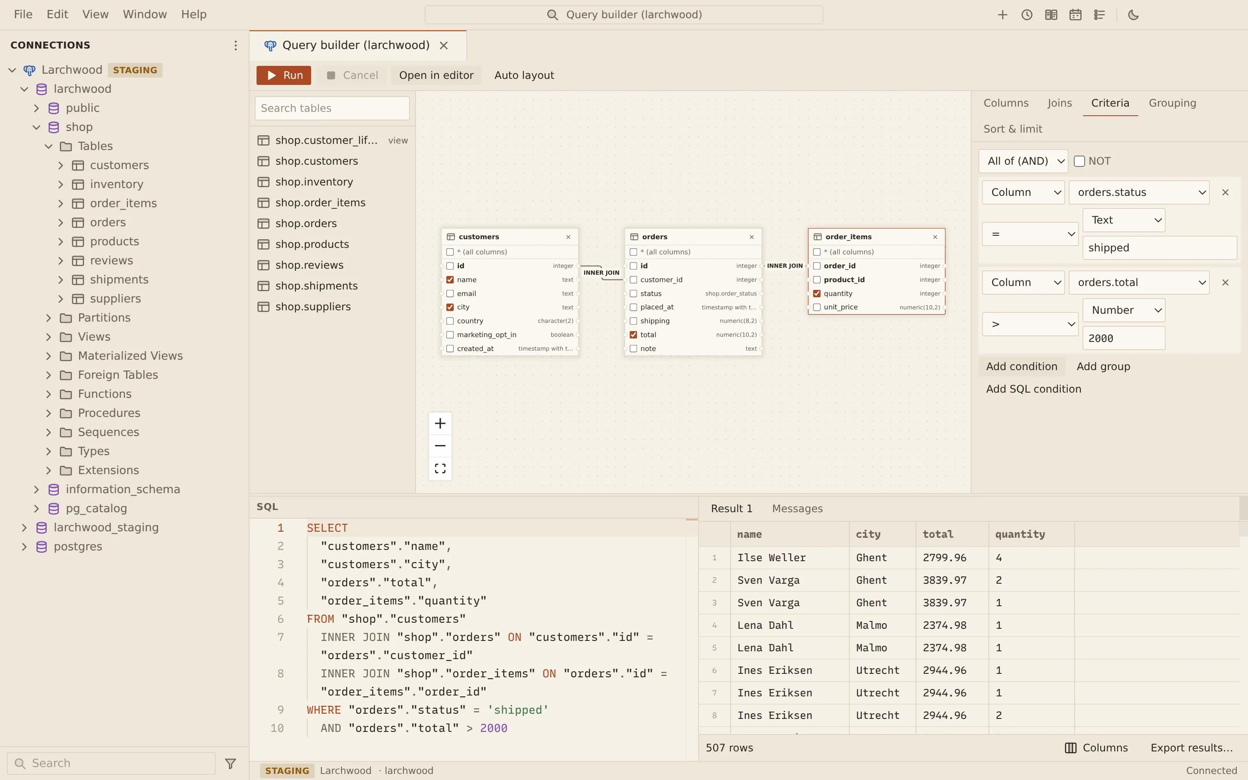
Task: Remove order_items table from canvas
Action: point(935,237)
